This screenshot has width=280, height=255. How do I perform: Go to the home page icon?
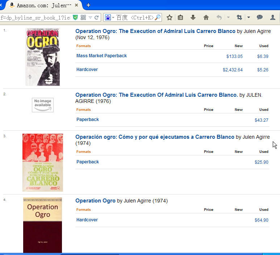[206, 17]
